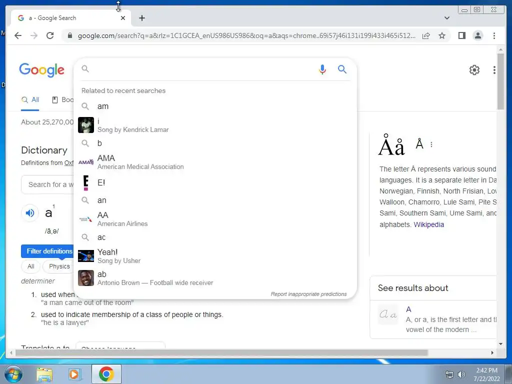Screen dimensions: 512x384
Task: Open the Google apps dots menu
Action: [494, 70]
